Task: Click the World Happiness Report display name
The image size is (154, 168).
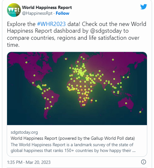Action: point(47,7)
